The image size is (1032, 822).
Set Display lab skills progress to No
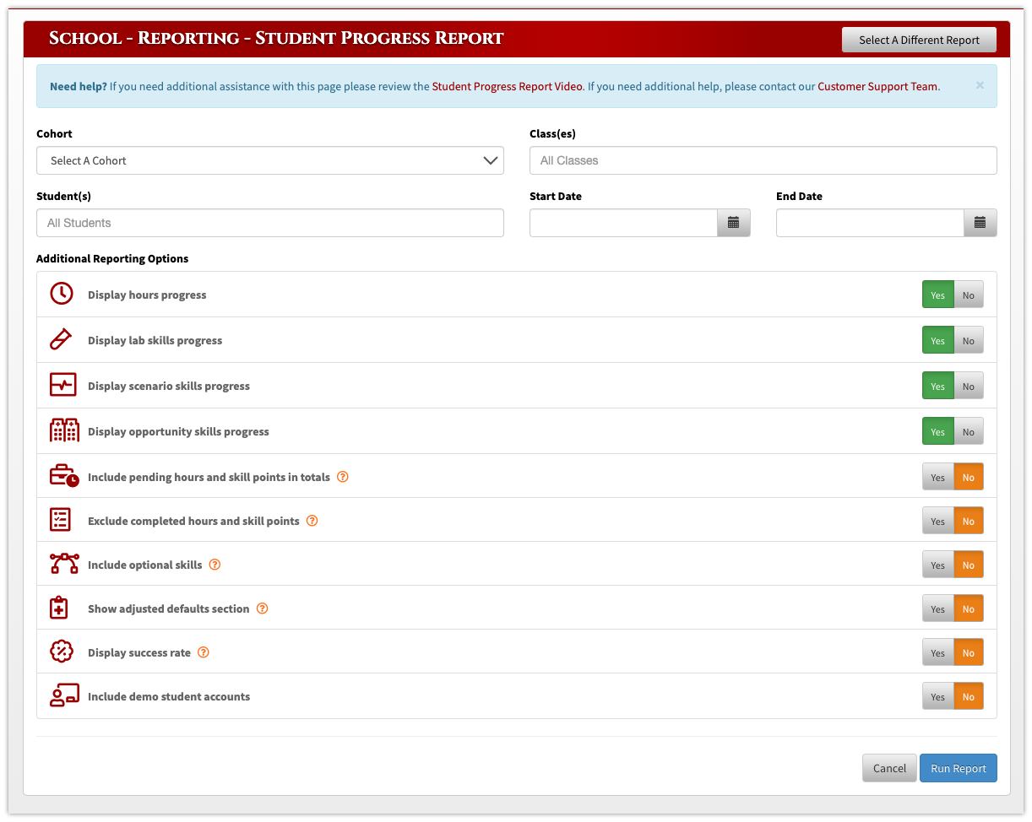[969, 341]
